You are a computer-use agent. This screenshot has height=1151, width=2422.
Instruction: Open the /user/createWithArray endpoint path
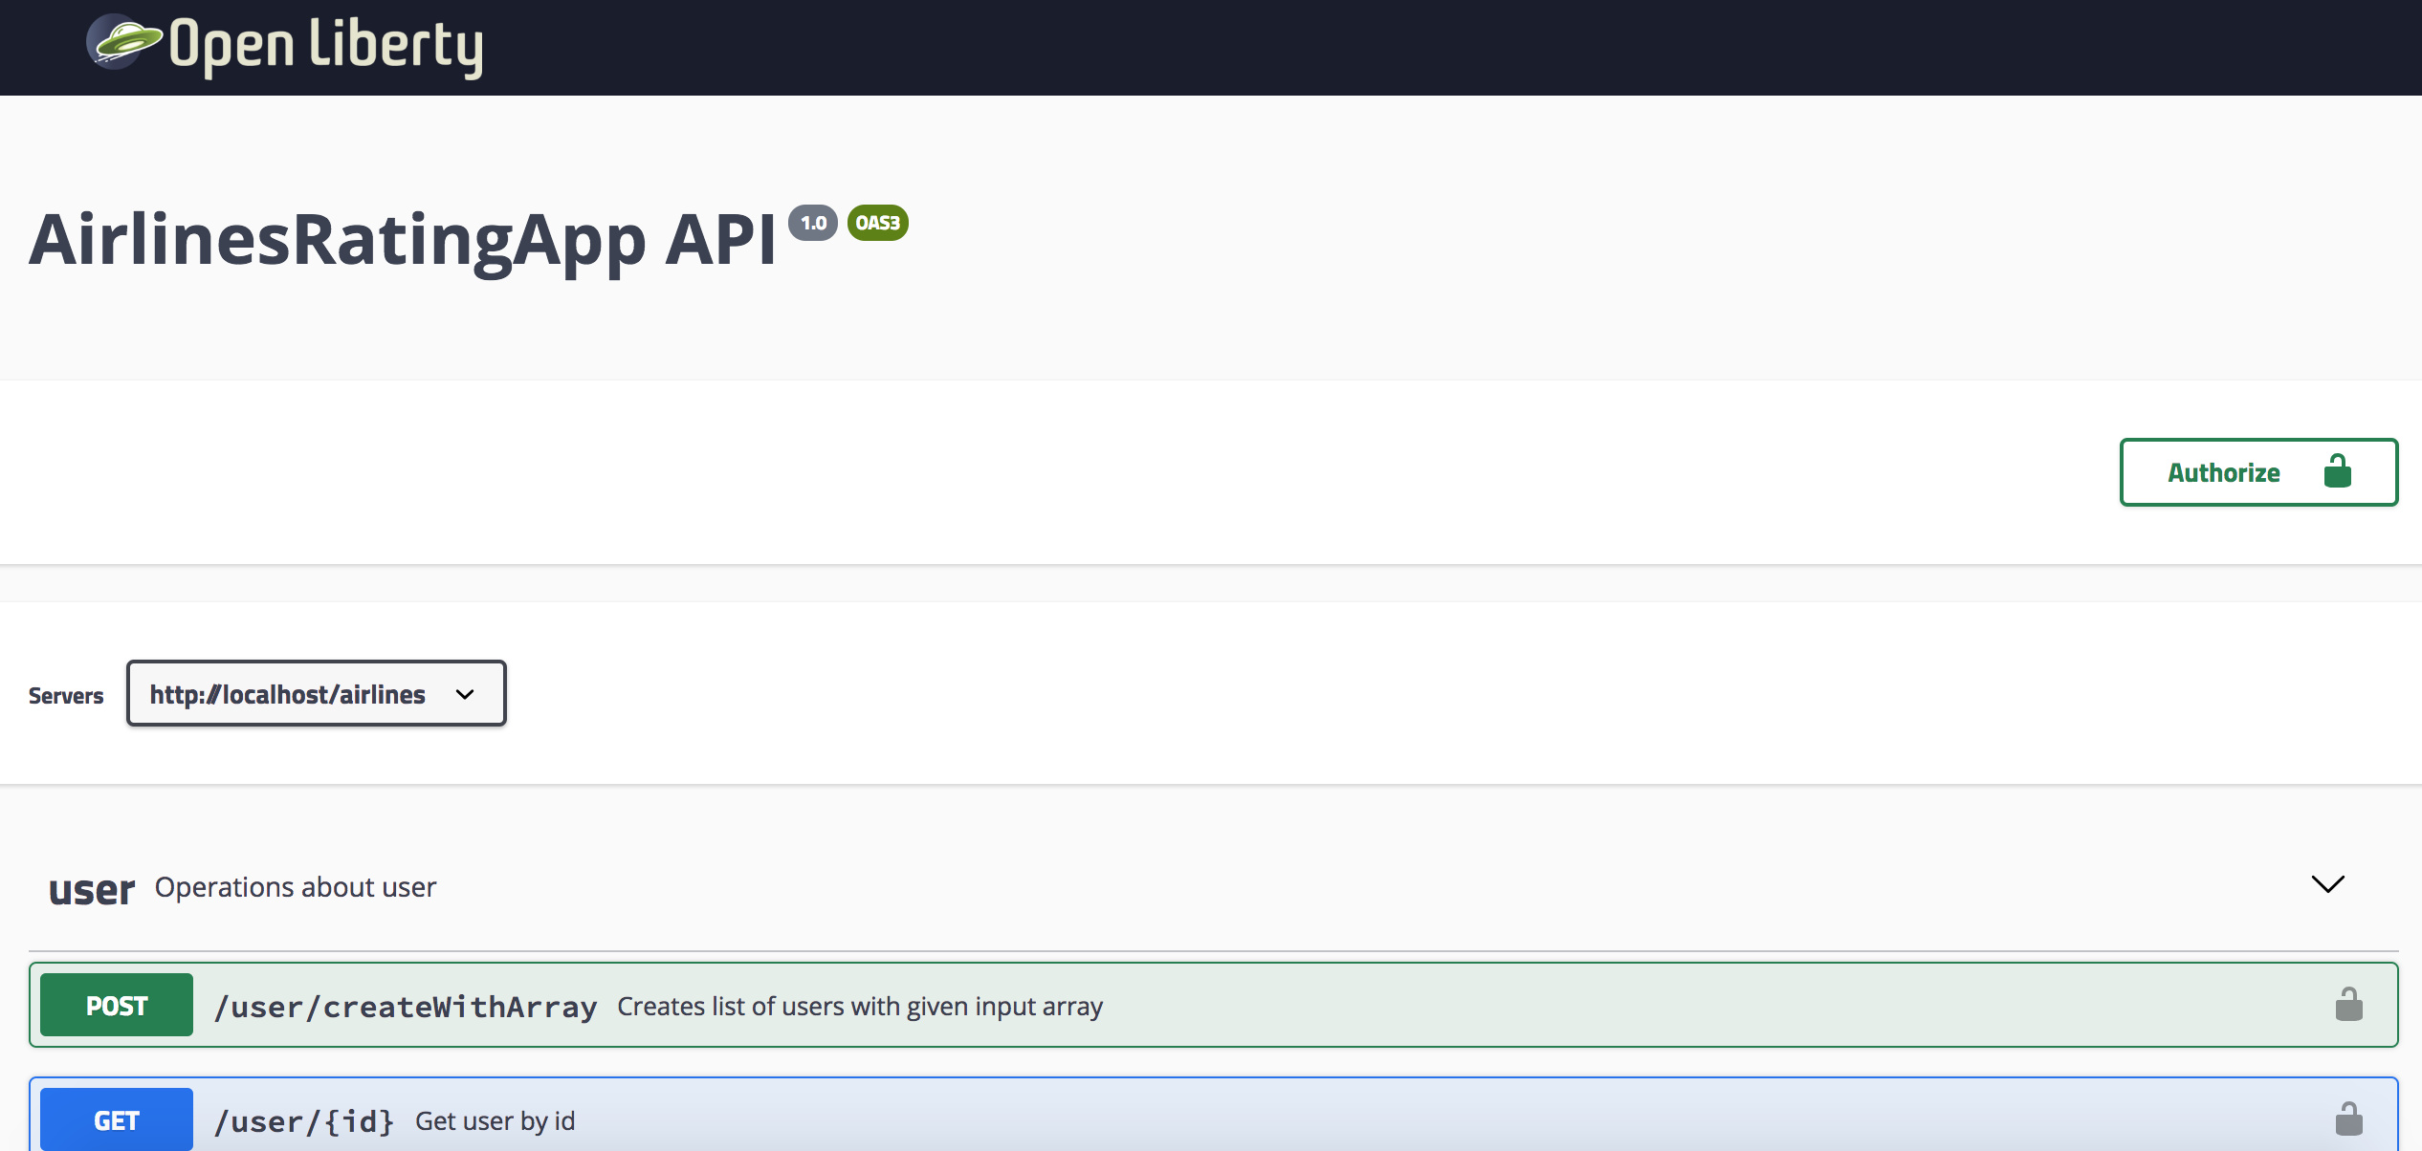pyautogui.click(x=406, y=1007)
